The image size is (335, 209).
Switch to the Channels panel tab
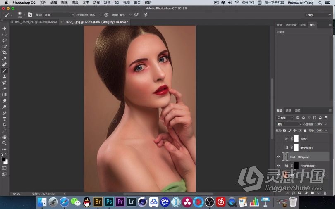coord(288,110)
